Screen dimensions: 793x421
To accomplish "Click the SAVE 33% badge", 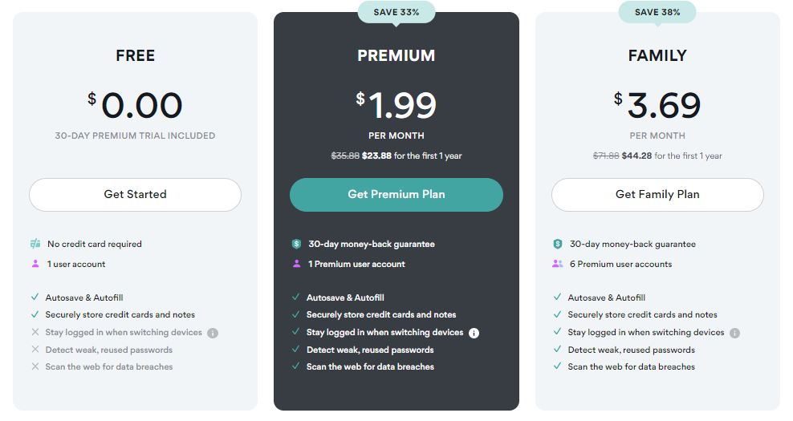I will tap(396, 12).
